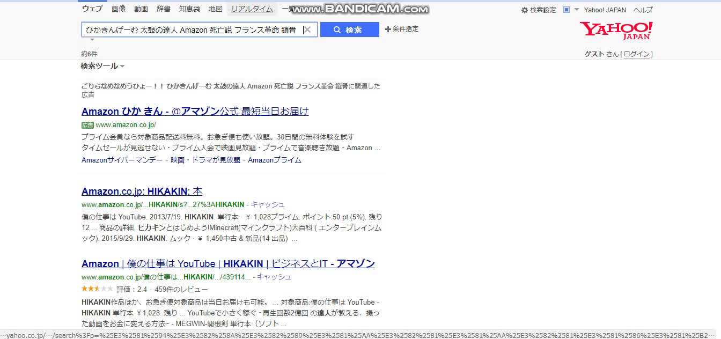Open the Amazonプライム sitelink
This screenshot has width=721, height=339.
[275, 160]
